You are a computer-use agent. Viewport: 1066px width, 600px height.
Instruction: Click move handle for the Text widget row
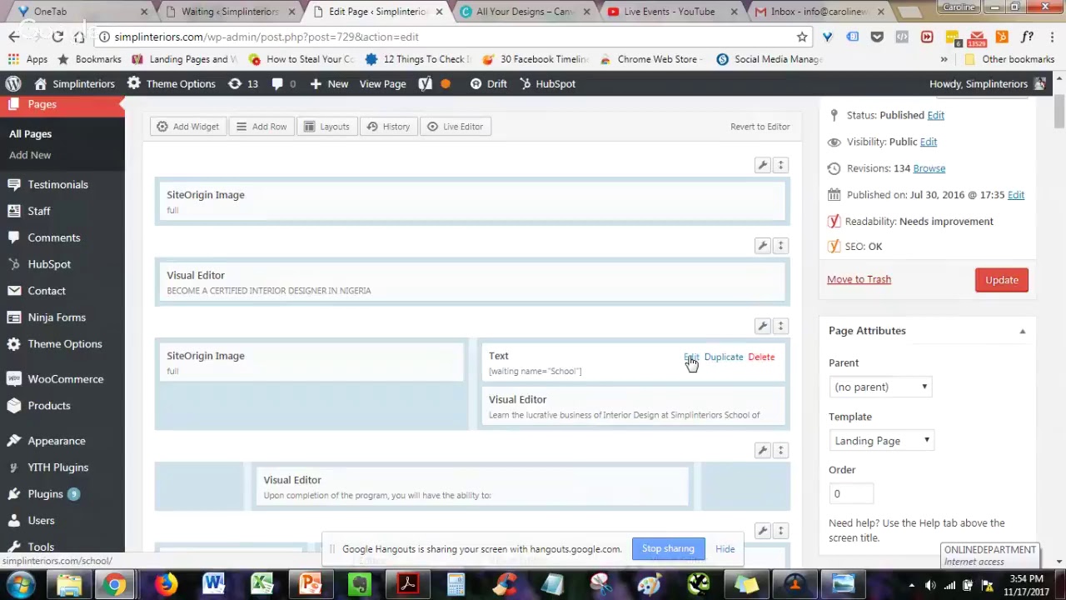[x=780, y=326]
